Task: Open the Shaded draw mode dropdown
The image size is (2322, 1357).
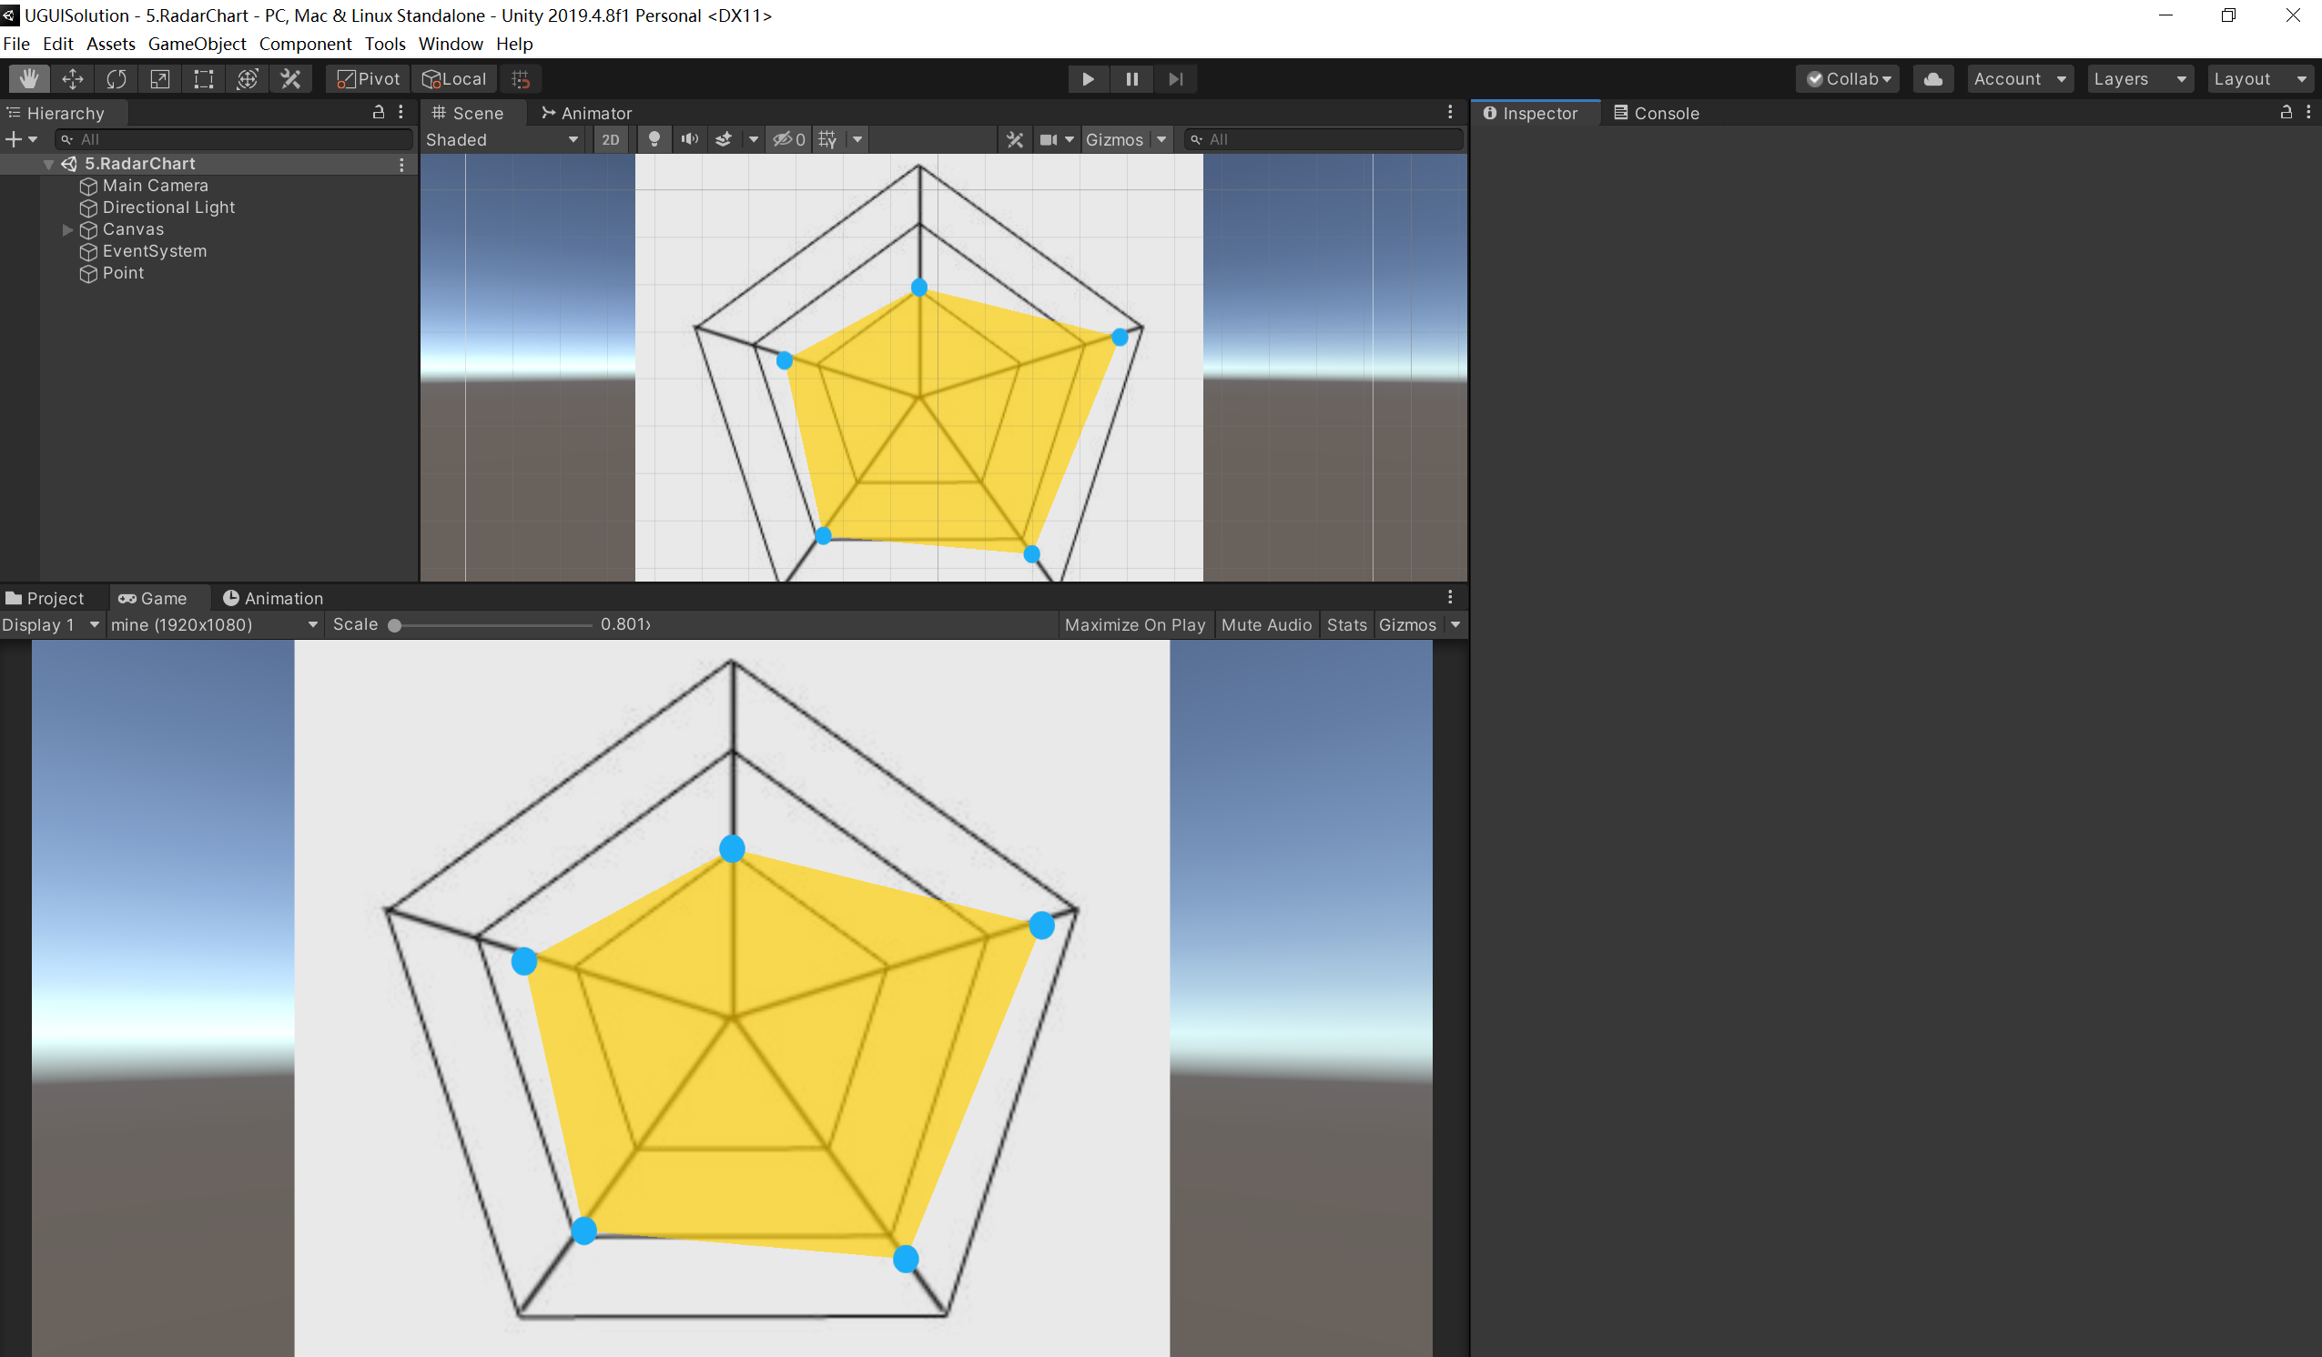Action: pyautogui.click(x=502, y=140)
